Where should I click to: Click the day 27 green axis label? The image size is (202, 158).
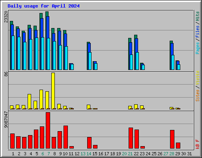click(166, 154)
